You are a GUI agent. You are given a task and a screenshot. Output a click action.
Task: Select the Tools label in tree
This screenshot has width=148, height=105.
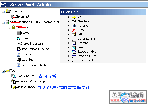(x=13, y=70)
